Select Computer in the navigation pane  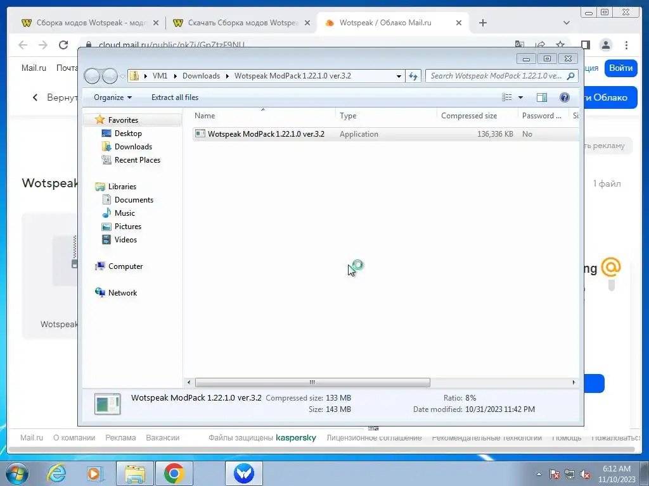click(125, 266)
